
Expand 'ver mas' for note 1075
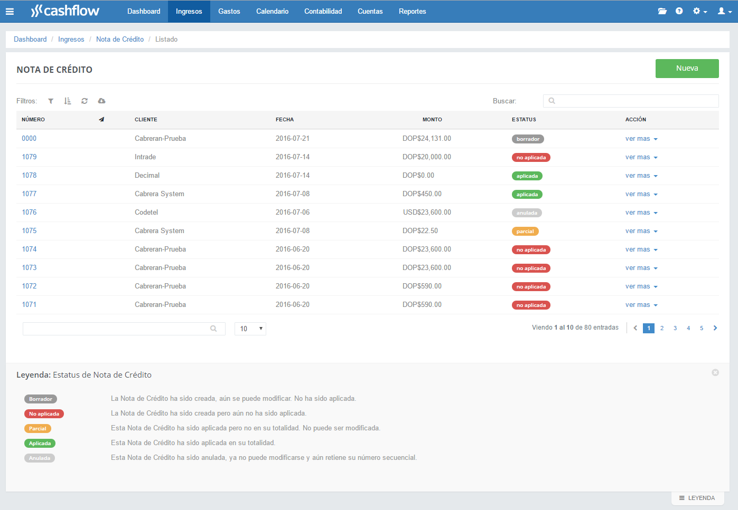pos(641,231)
